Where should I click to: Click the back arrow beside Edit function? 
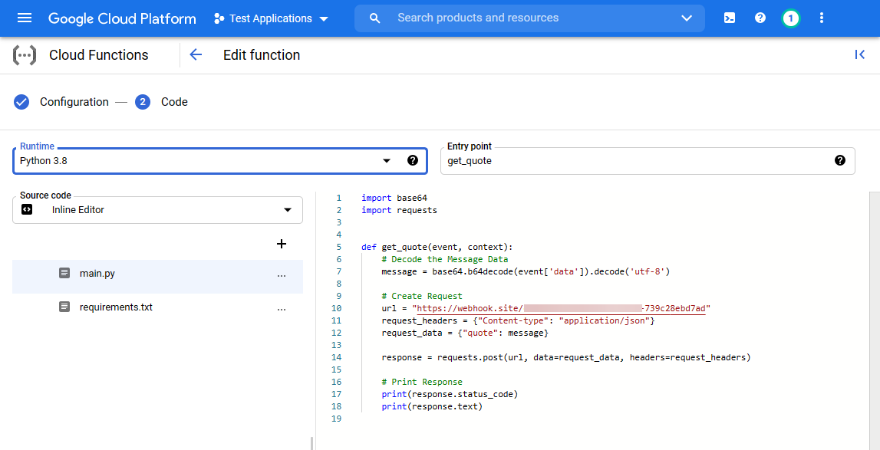[196, 54]
